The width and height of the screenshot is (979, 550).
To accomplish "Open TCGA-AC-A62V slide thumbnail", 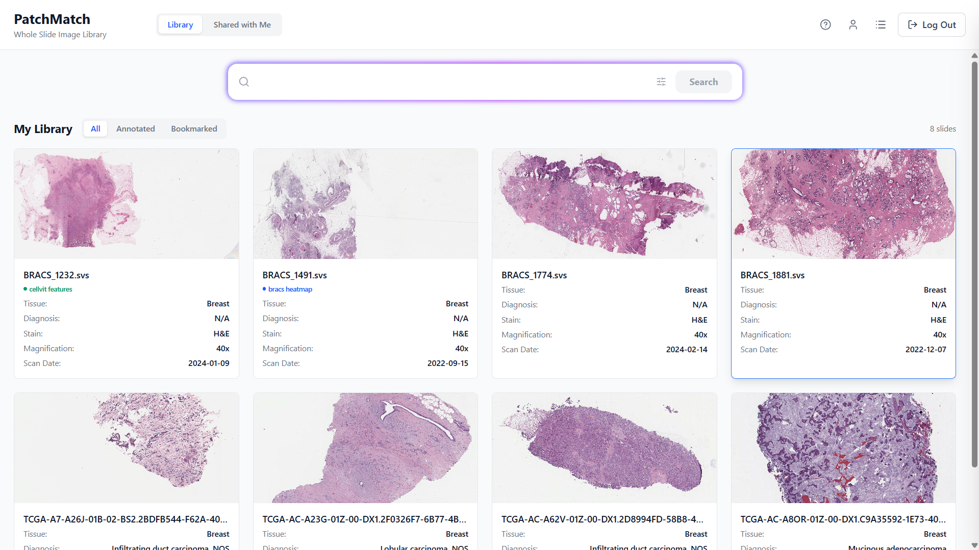I will pyautogui.click(x=605, y=448).
